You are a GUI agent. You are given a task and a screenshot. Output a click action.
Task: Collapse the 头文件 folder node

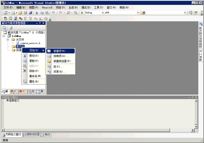(8, 39)
